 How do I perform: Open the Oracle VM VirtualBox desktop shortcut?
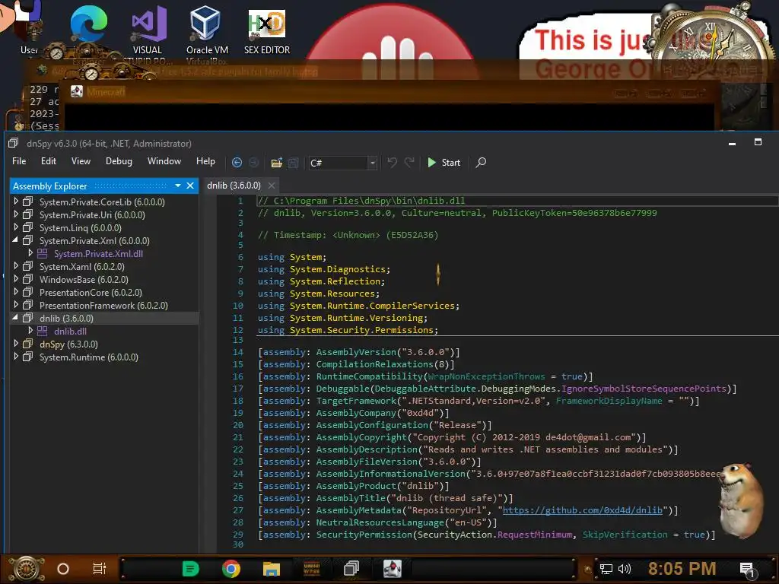[x=207, y=30]
